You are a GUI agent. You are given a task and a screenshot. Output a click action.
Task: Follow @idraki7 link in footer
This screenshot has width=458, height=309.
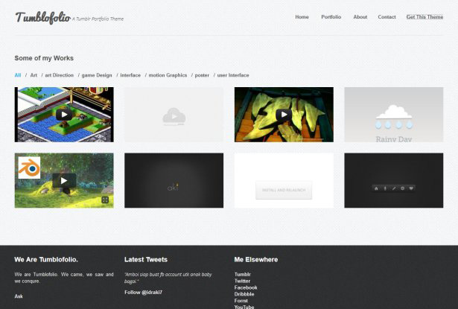click(144, 292)
